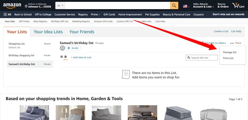Click Add Idea to List link
This screenshot has width=248, height=120.
81,58
